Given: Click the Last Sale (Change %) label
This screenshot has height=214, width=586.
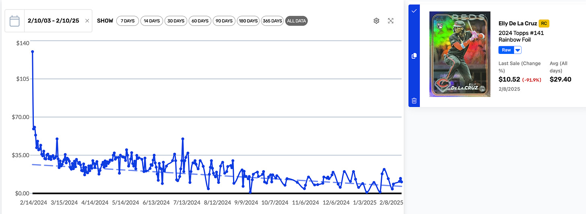Looking at the screenshot, I should coord(520,67).
